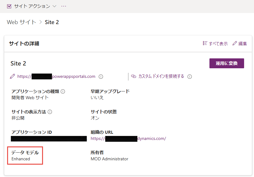Click the データ モデル label

pyautogui.click(x=25, y=153)
